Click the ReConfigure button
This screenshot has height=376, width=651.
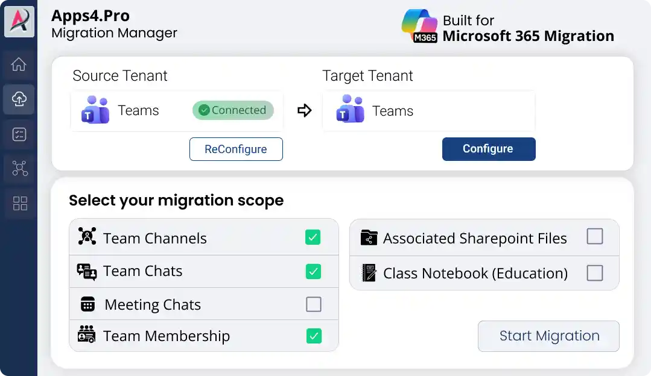point(236,149)
